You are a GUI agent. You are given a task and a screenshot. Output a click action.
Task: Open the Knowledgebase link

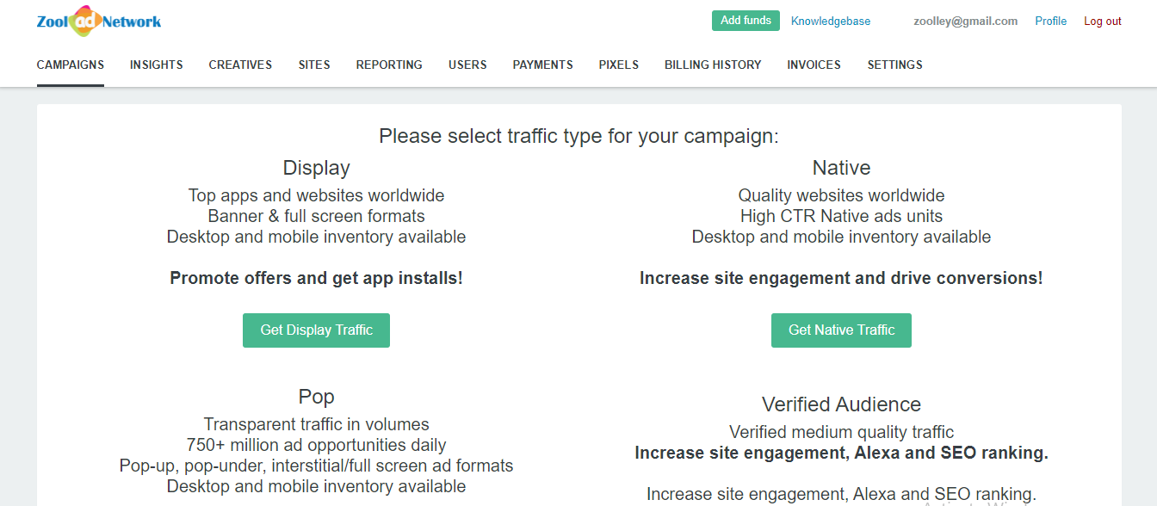(830, 22)
